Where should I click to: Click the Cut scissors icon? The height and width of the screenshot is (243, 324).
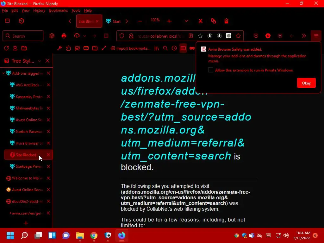[200, 21]
